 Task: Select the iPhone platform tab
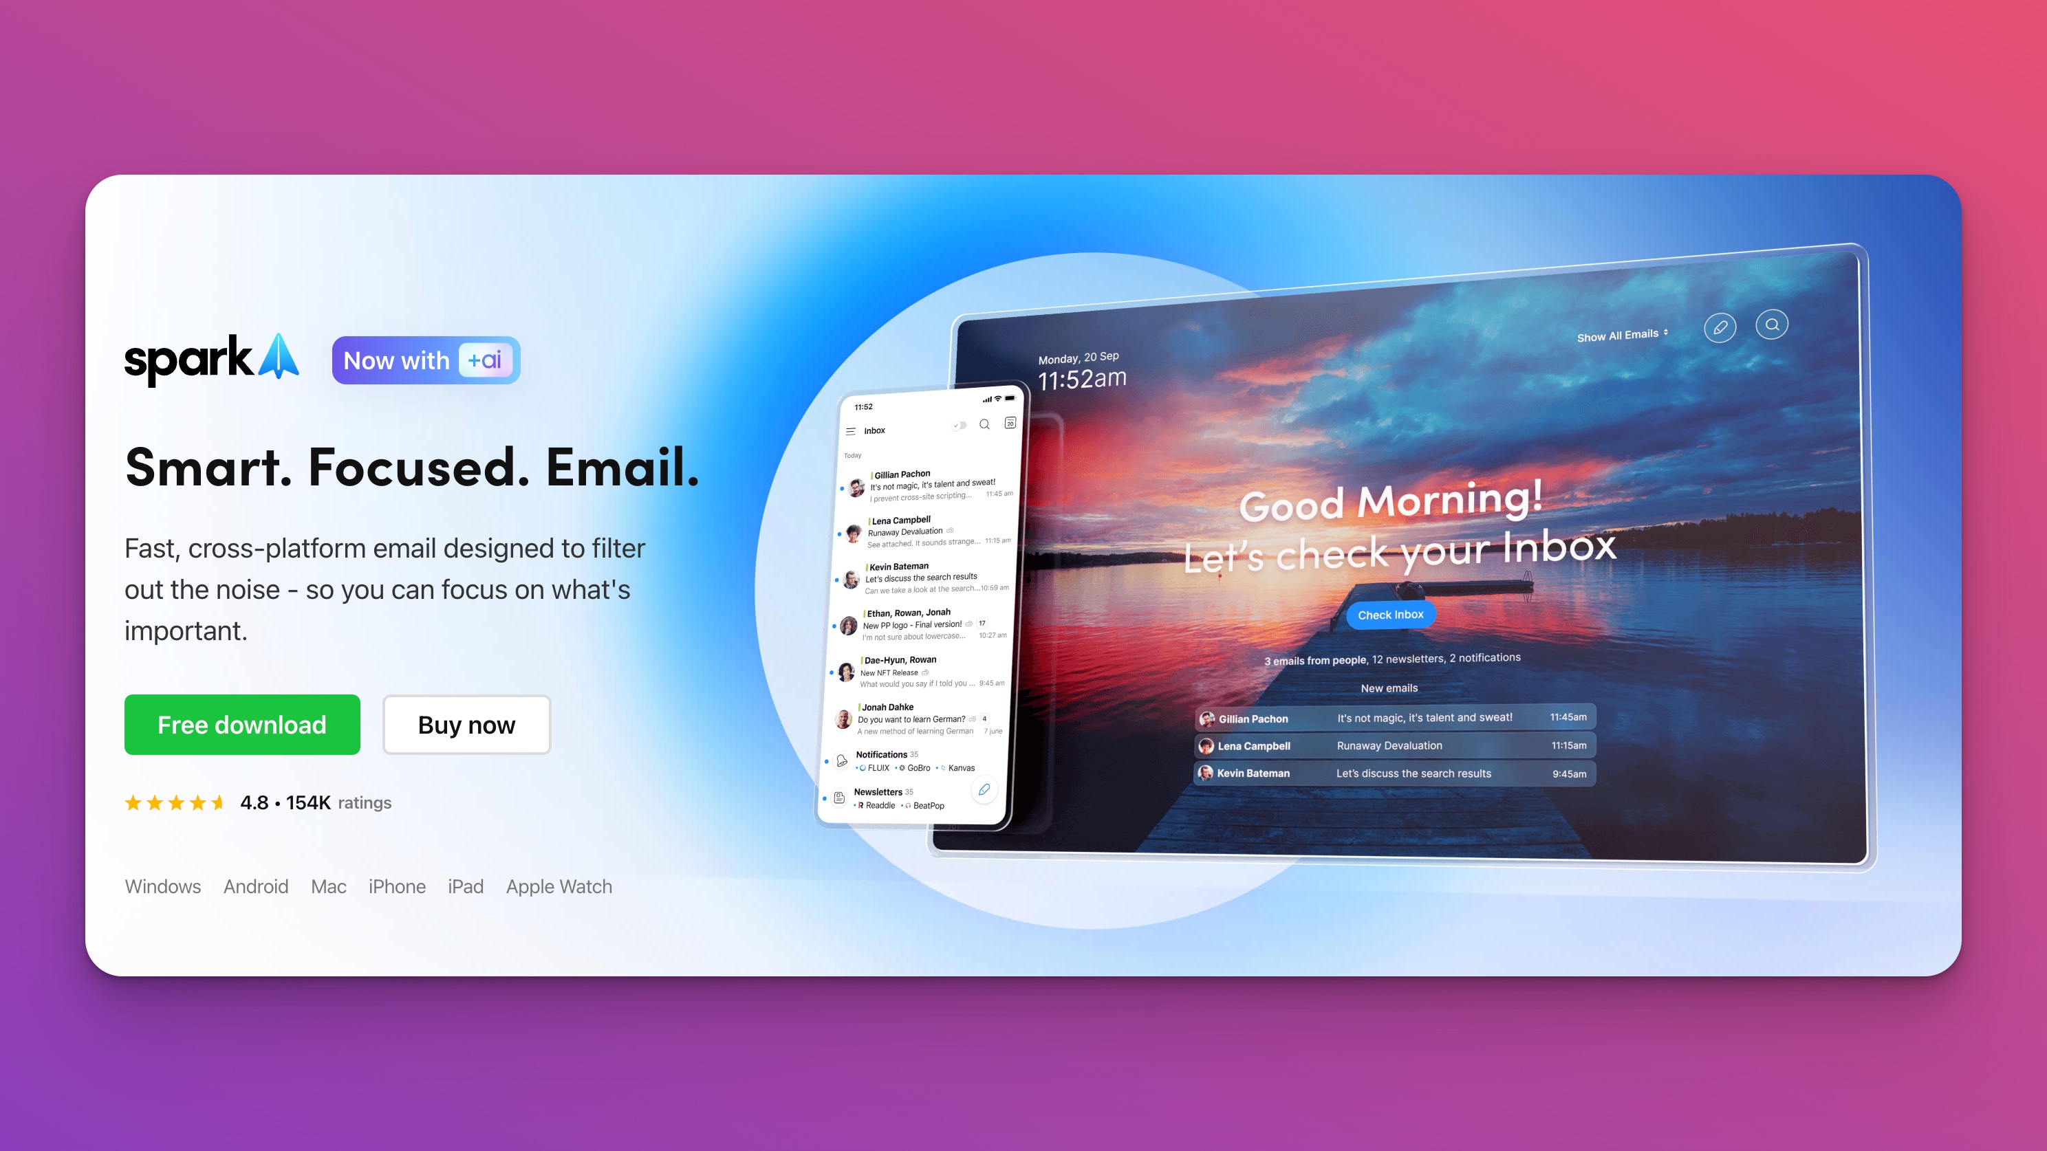pos(395,887)
